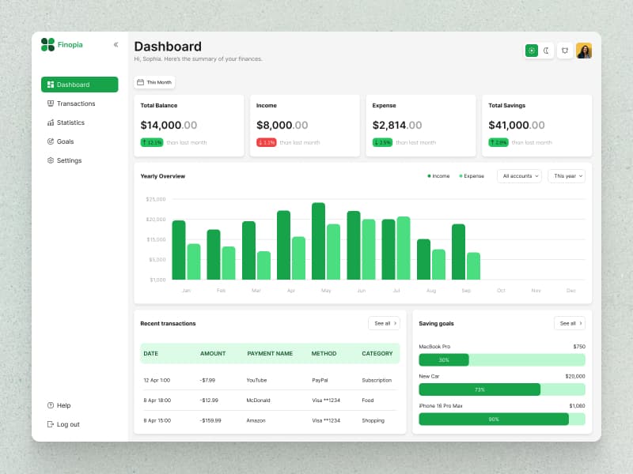The width and height of the screenshot is (633, 474).
Task: Expand the This year dropdown
Action: click(x=567, y=176)
